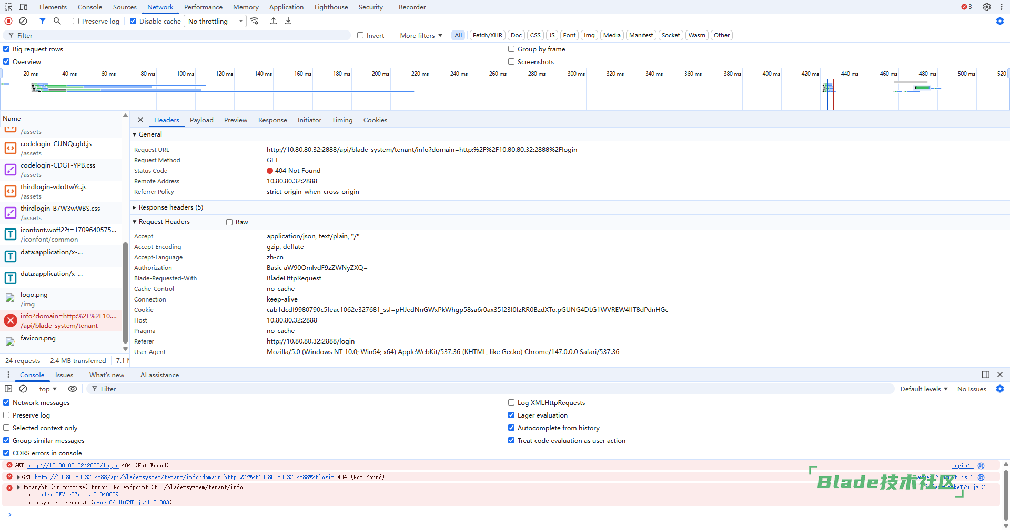Filter requests by Fetch/XHR type

click(x=487, y=35)
